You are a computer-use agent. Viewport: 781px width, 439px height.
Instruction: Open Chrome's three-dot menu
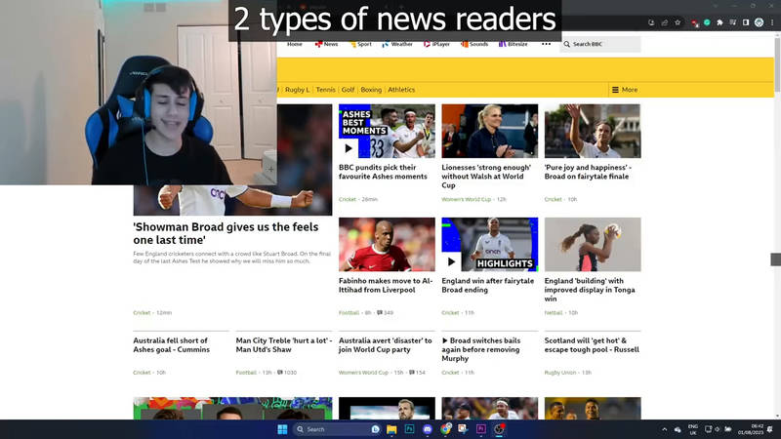tap(772, 22)
